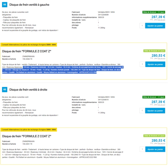Open shipping costs link under first 280,53 € price
The image size is (168, 166).
point(161,58)
